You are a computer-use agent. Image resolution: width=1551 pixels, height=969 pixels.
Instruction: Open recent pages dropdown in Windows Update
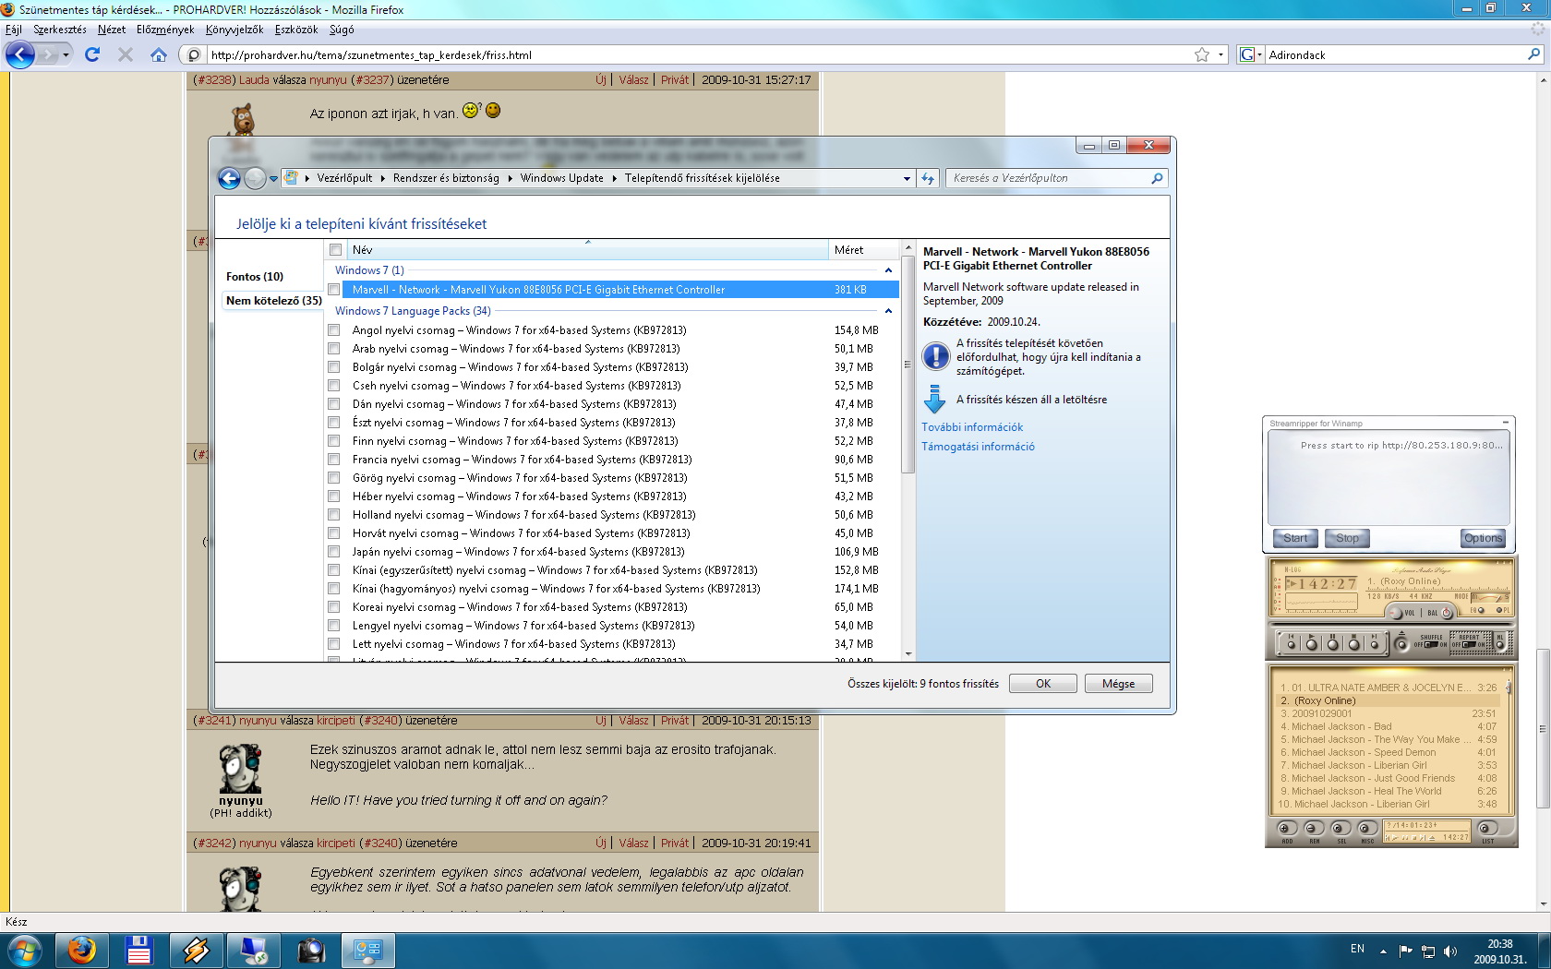coord(273,179)
